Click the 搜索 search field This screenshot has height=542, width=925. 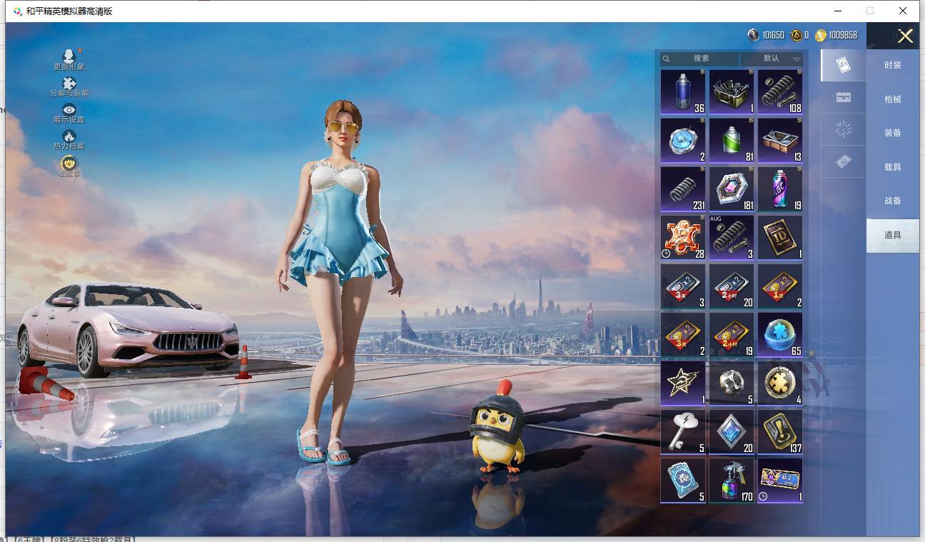pyautogui.click(x=699, y=59)
